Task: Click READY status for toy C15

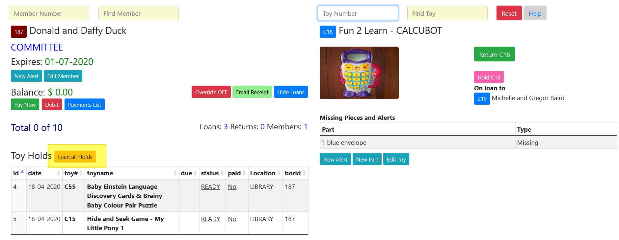Action: [x=210, y=219]
